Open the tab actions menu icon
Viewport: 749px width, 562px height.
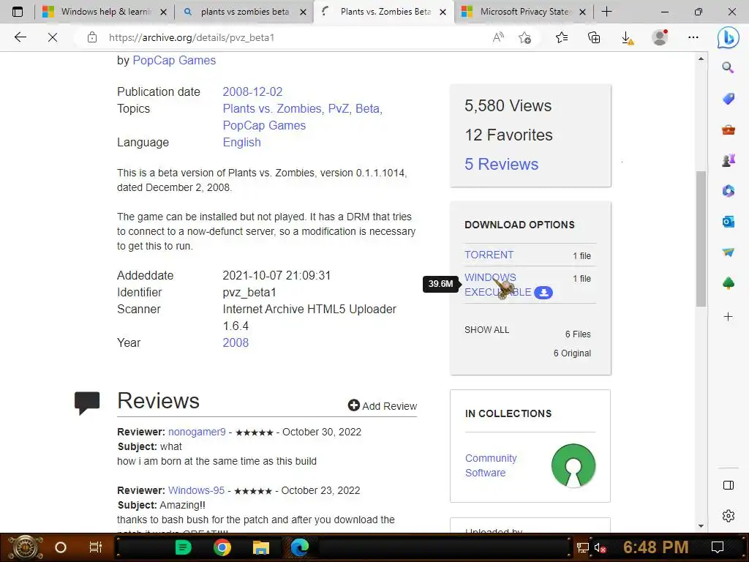18,12
